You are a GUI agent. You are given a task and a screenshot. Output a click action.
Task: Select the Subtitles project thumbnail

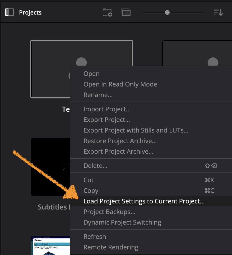pyautogui.click(x=50, y=167)
